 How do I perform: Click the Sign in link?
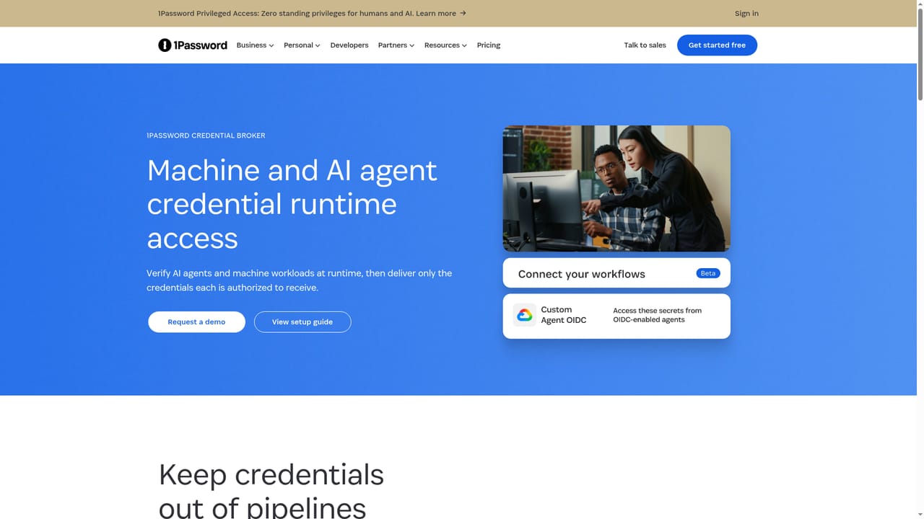coord(746,13)
